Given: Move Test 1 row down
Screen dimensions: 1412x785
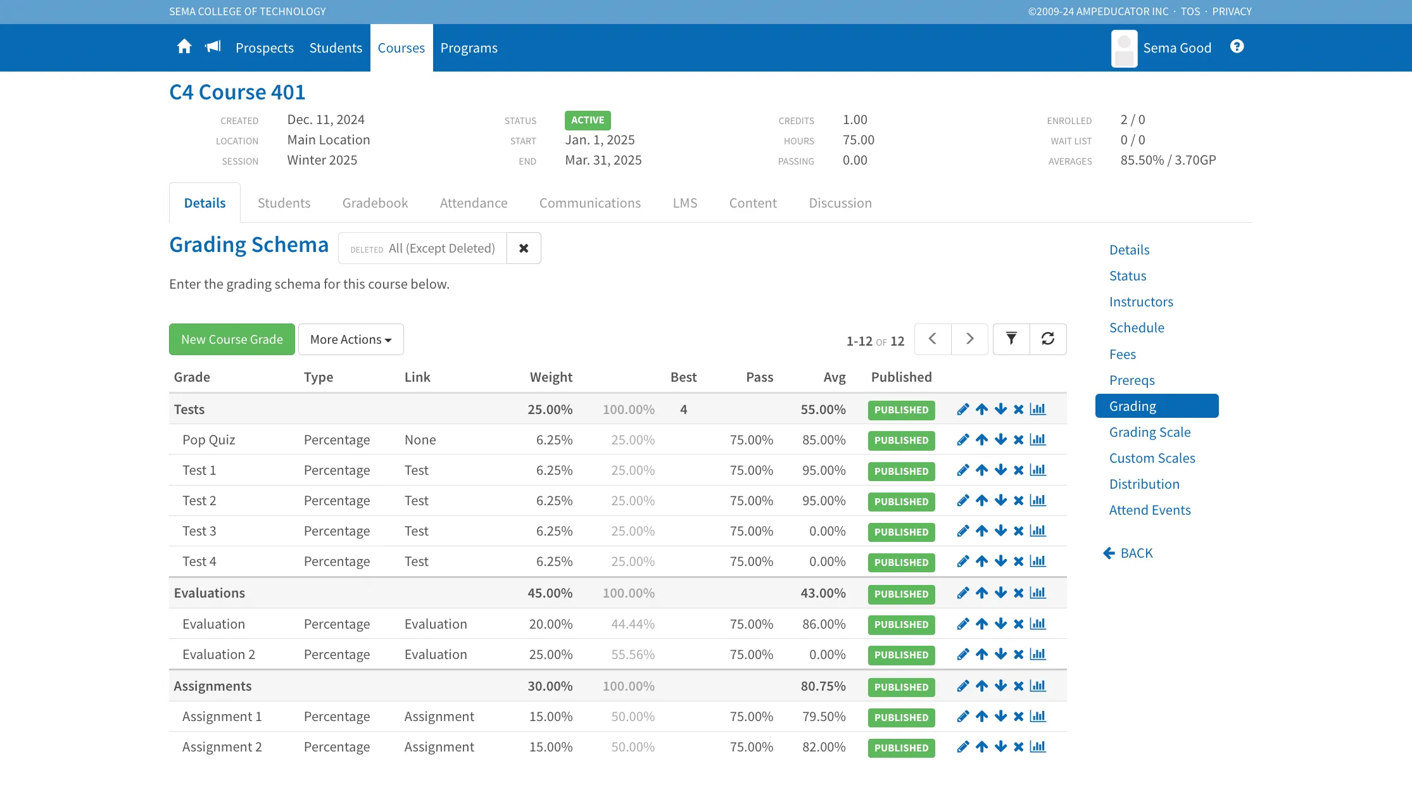Looking at the screenshot, I should (1000, 470).
